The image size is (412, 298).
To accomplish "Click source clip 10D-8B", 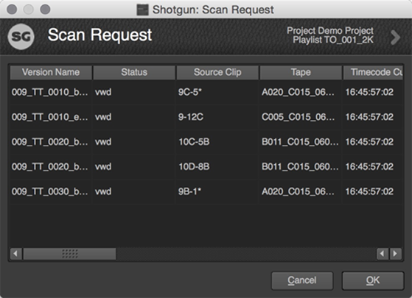I will pos(194,167).
